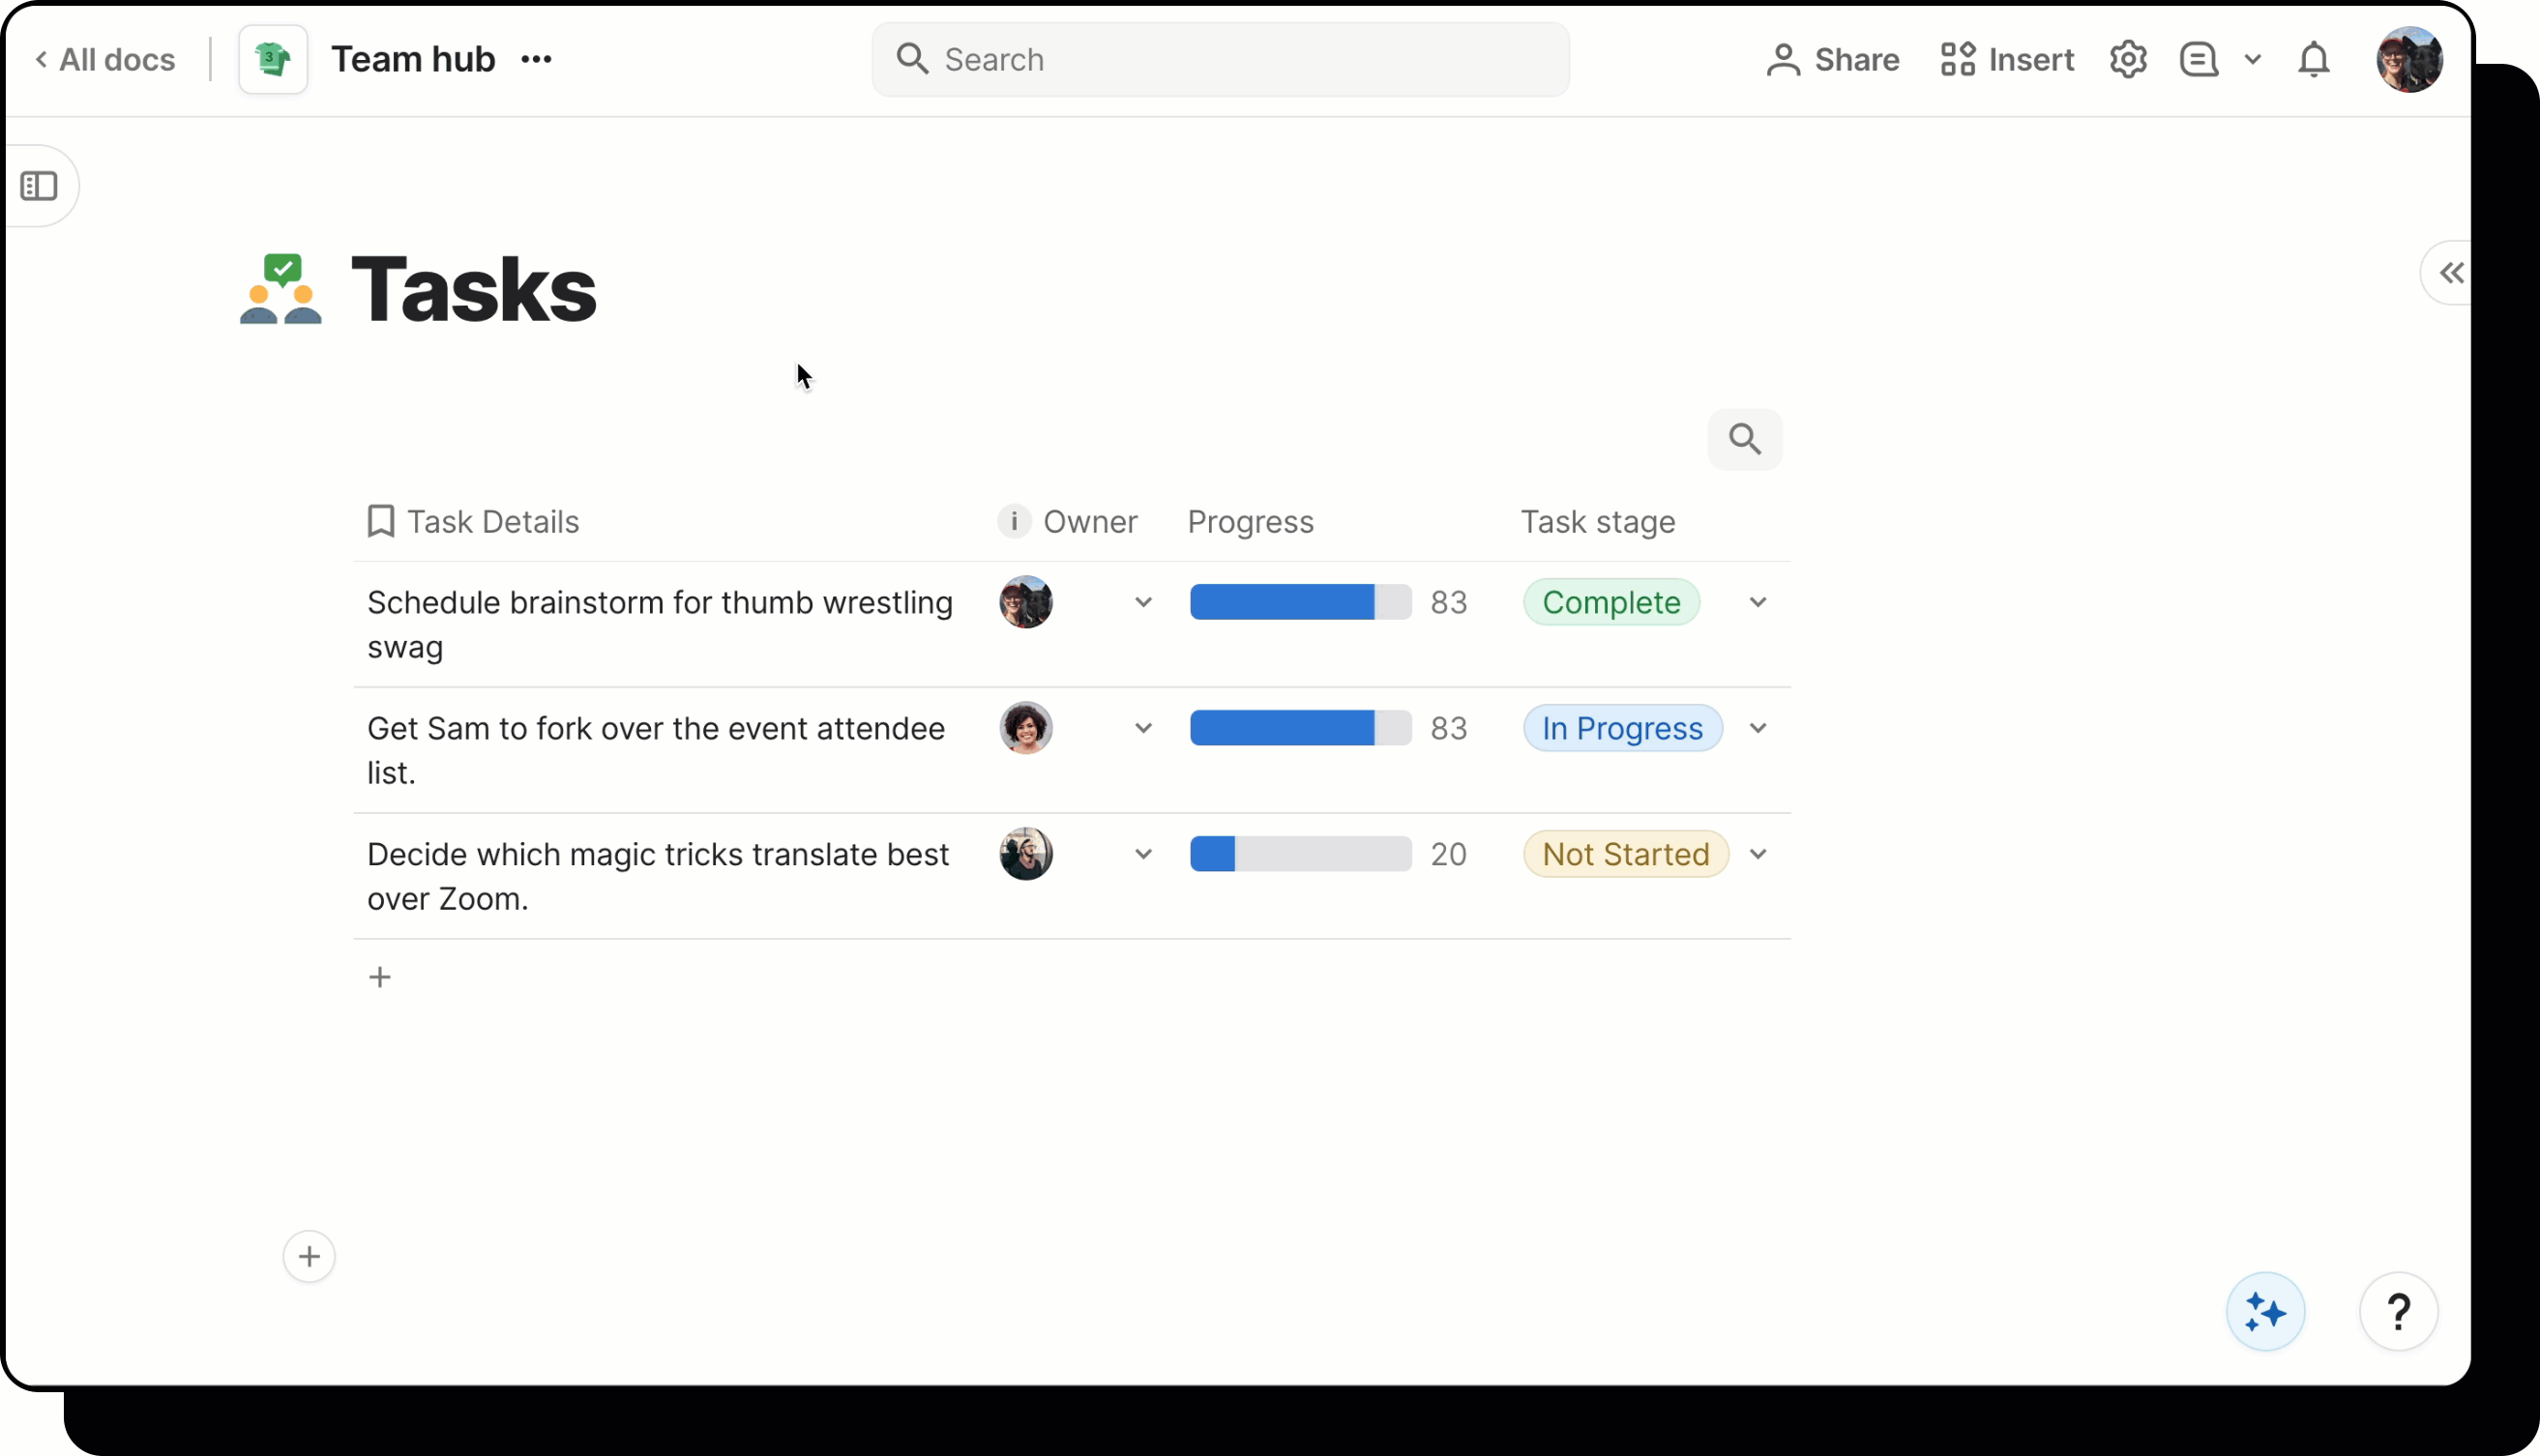The image size is (2540, 1456).
Task: Add a new table row with plus
Action: [x=380, y=977]
